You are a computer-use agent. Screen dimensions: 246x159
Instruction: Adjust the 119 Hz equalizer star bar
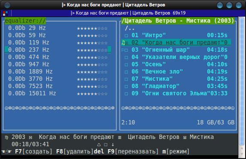(x=92, y=43)
